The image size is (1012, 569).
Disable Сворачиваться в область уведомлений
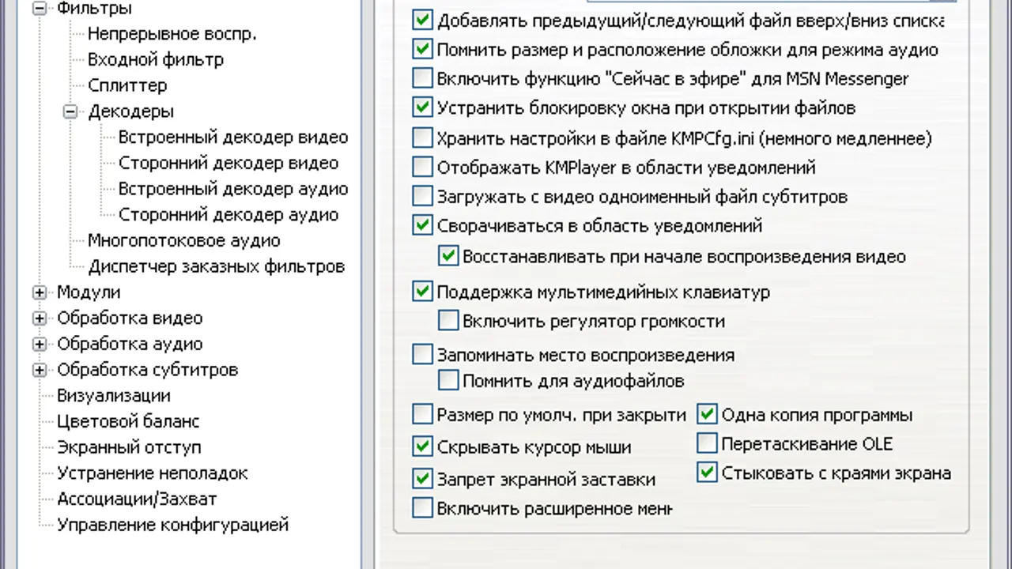423,225
